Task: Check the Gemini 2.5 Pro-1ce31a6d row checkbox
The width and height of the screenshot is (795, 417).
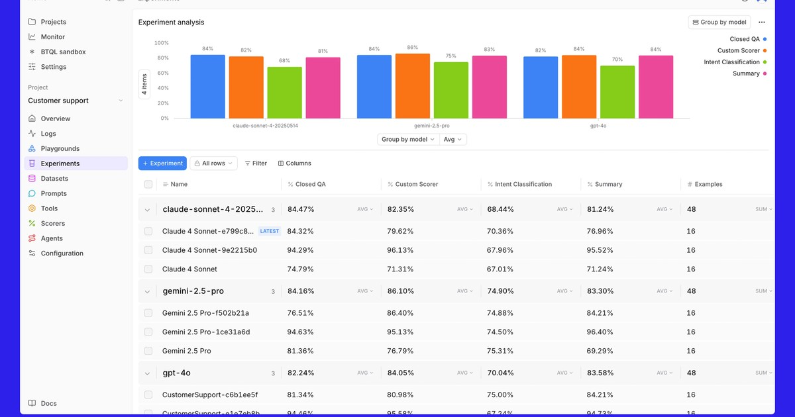Action: (x=148, y=332)
